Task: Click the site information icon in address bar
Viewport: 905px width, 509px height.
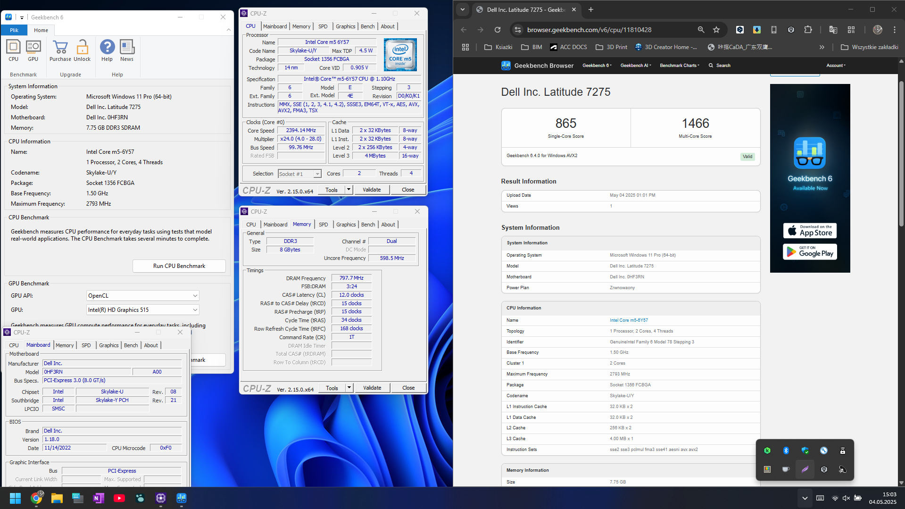Action: click(517, 30)
